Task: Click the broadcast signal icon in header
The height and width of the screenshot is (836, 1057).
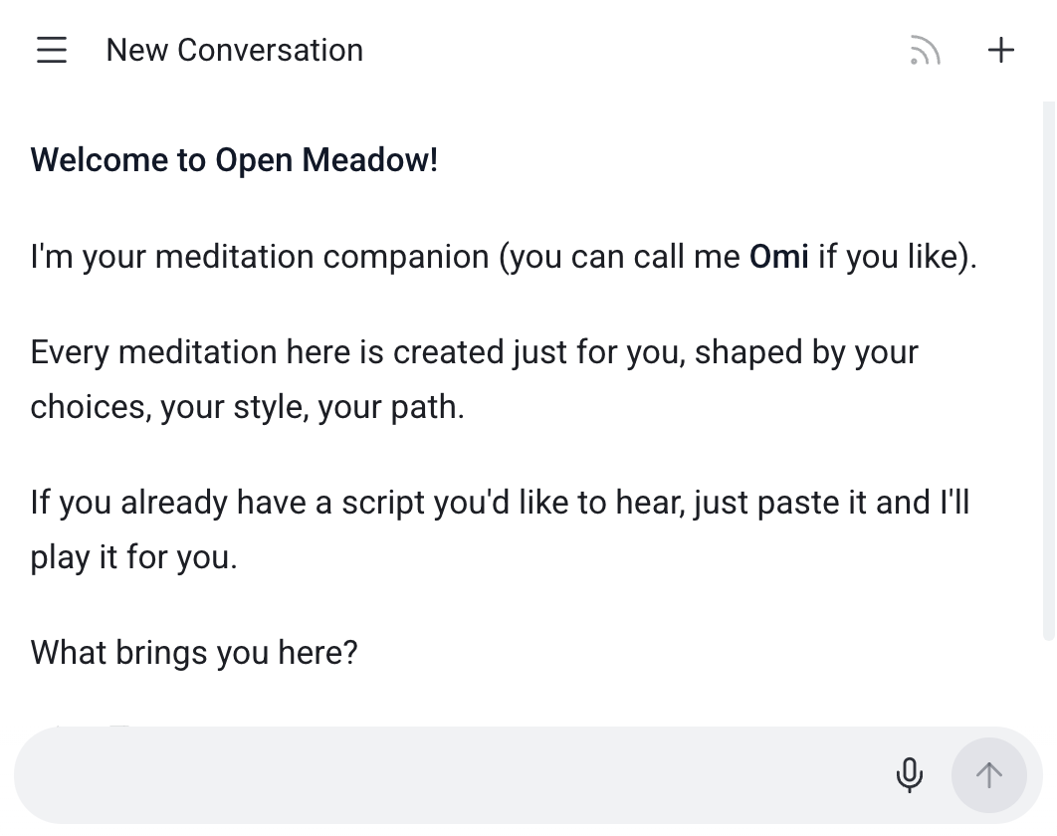Action: pos(925,50)
